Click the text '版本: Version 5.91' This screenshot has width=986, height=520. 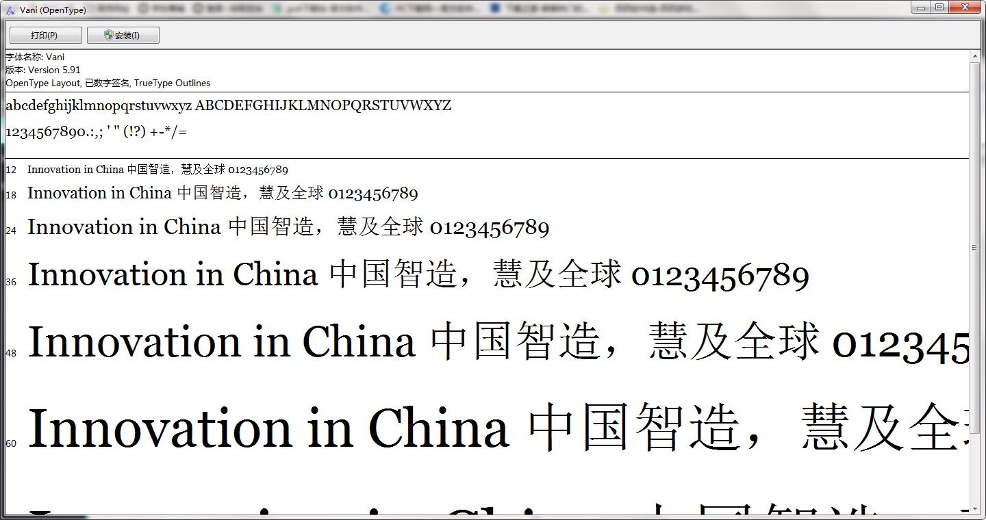pyautogui.click(x=43, y=70)
